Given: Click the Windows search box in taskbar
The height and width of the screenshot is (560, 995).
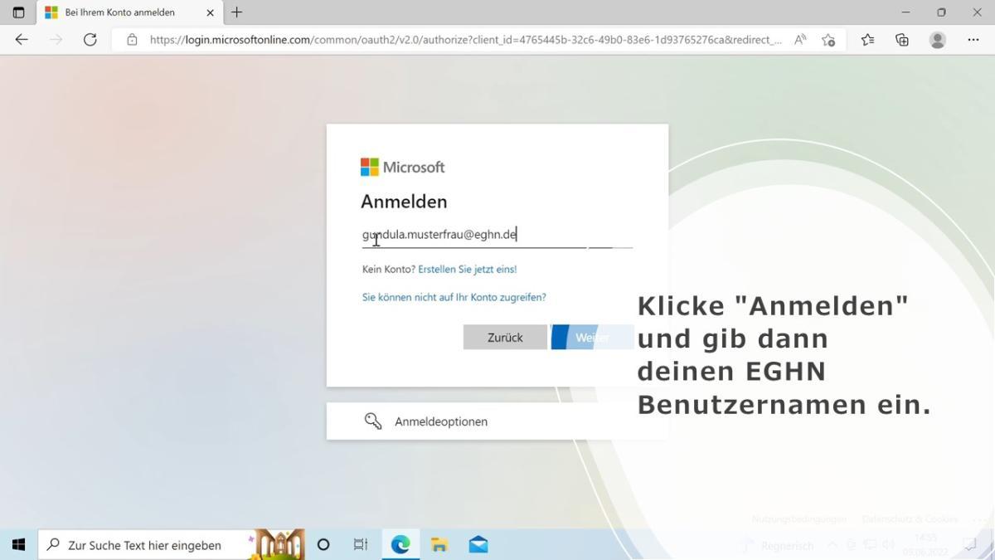Looking at the screenshot, I should pos(145,545).
